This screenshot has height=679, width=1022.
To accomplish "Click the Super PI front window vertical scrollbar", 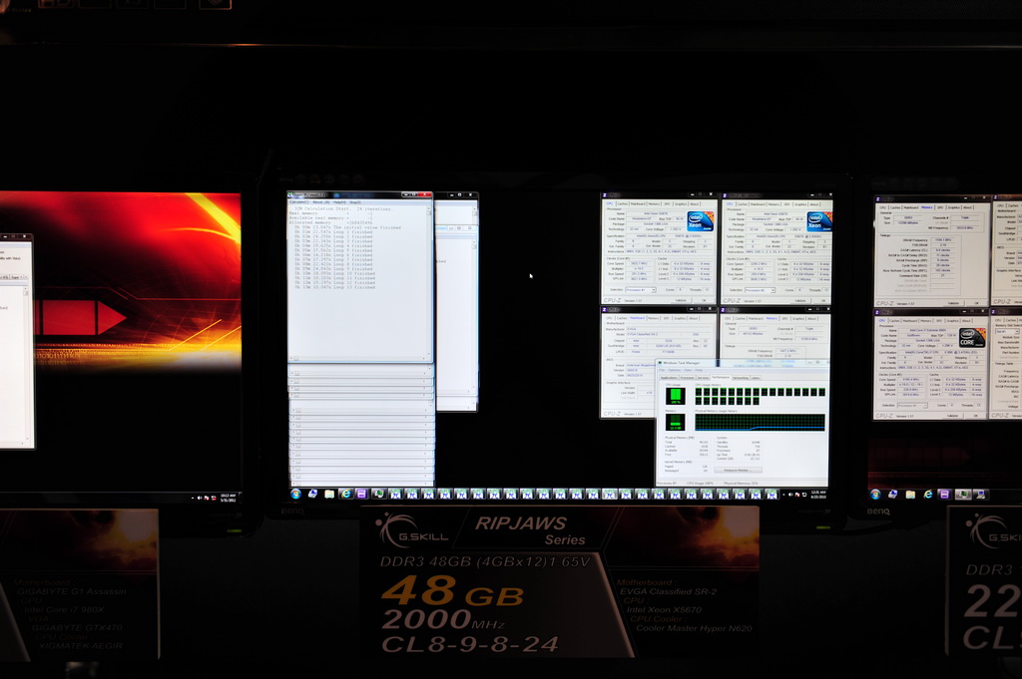I will [x=429, y=282].
